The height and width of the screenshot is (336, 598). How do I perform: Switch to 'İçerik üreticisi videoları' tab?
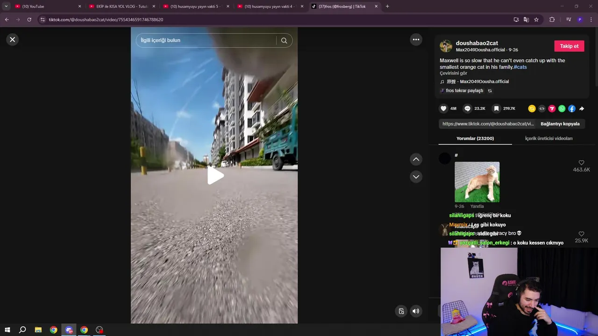tap(548, 139)
